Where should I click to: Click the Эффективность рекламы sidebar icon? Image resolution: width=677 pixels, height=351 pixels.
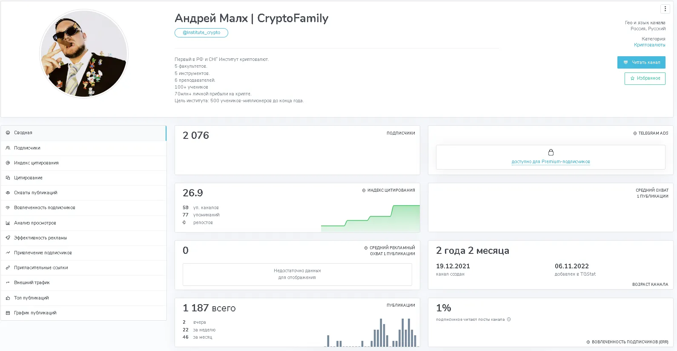pyautogui.click(x=8, y=238)
